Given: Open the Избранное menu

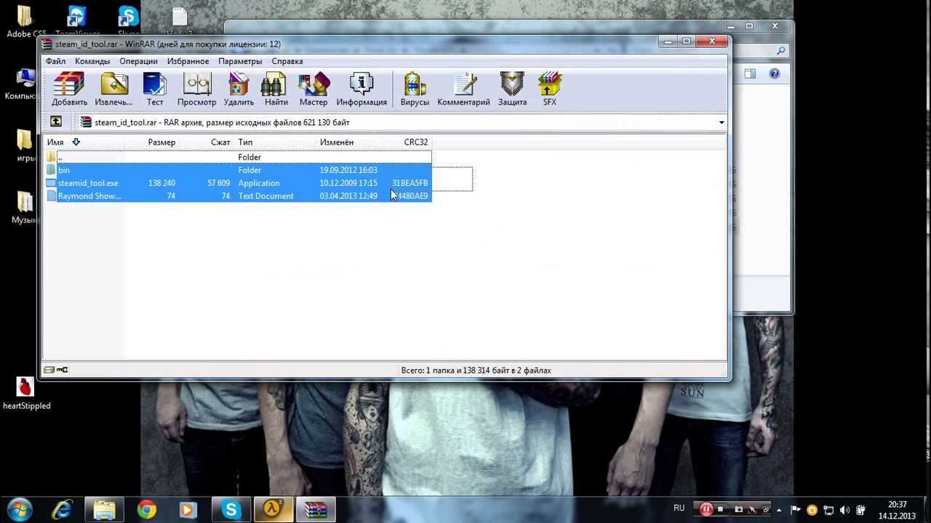Looking at the screenshot, I should (x=188, y=61).
